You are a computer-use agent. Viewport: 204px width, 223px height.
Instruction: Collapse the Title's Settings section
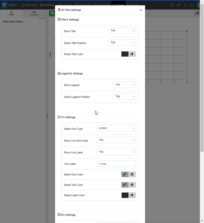coord(59,19)
